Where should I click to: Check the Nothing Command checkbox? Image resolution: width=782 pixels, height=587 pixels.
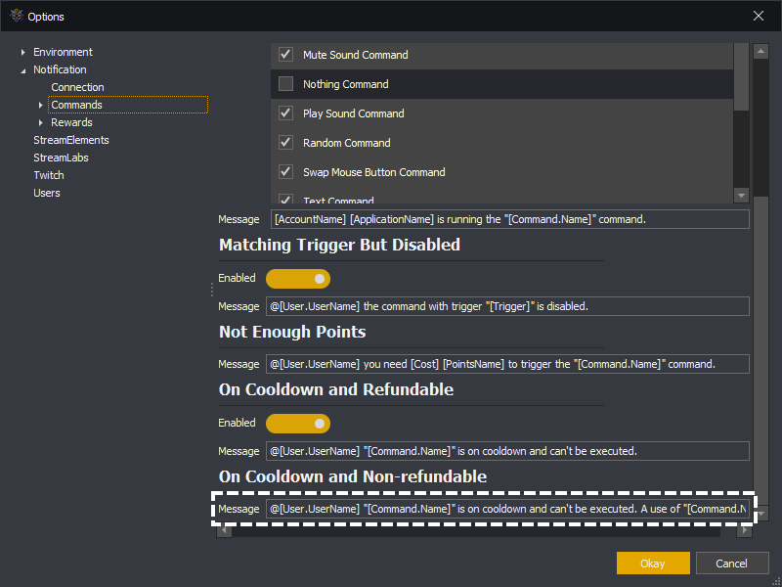285,84
